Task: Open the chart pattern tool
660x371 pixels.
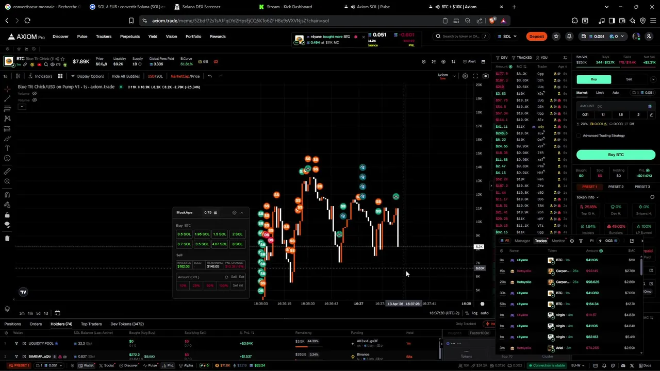Action: [x=7, y=119]
